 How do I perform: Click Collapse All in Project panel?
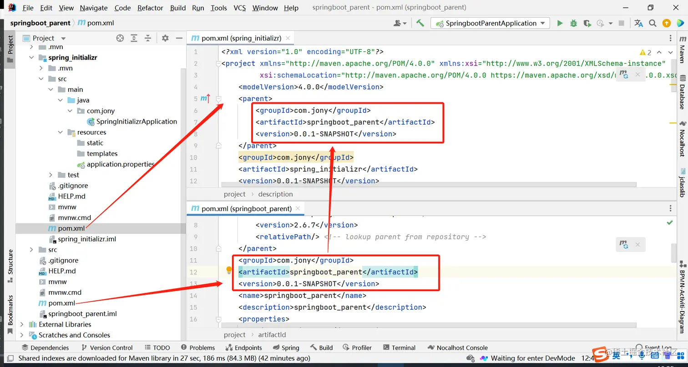click(148, 38)
